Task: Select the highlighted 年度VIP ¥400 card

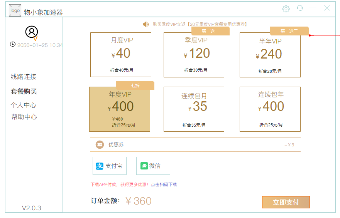Action: click(120, 109)
